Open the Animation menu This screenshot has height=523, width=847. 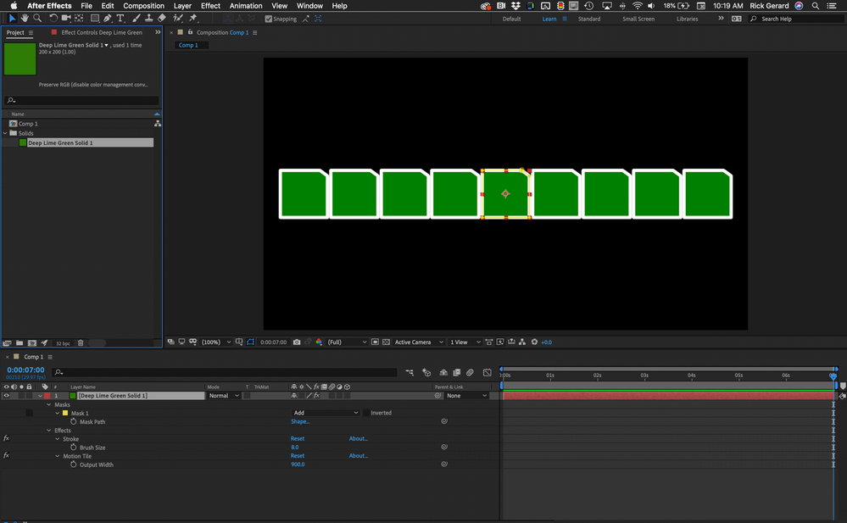point(246,6)
